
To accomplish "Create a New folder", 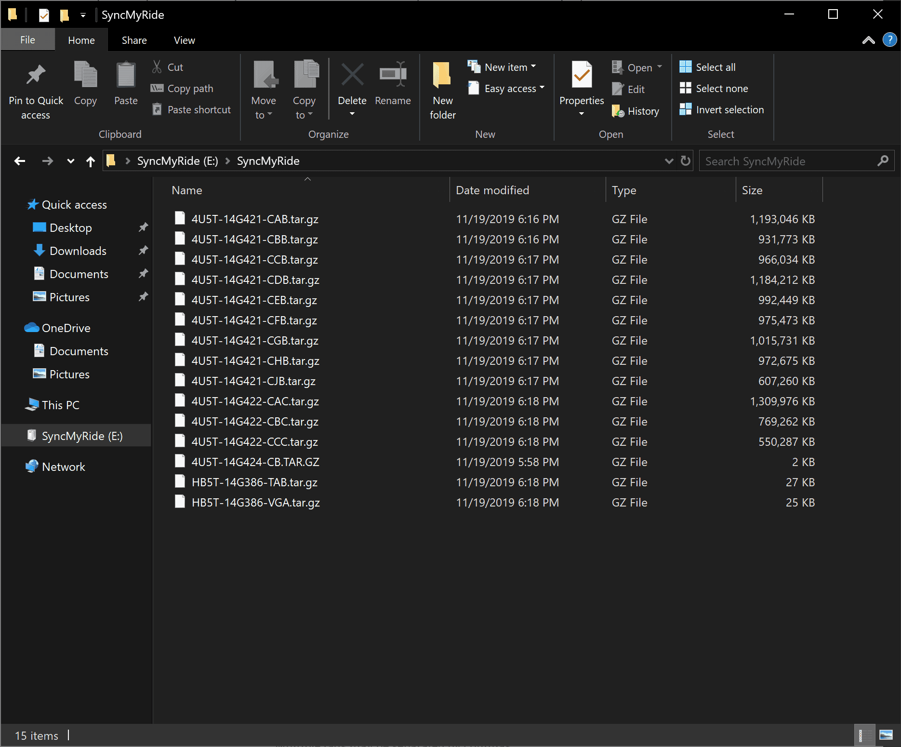I will tap(442, 90).
